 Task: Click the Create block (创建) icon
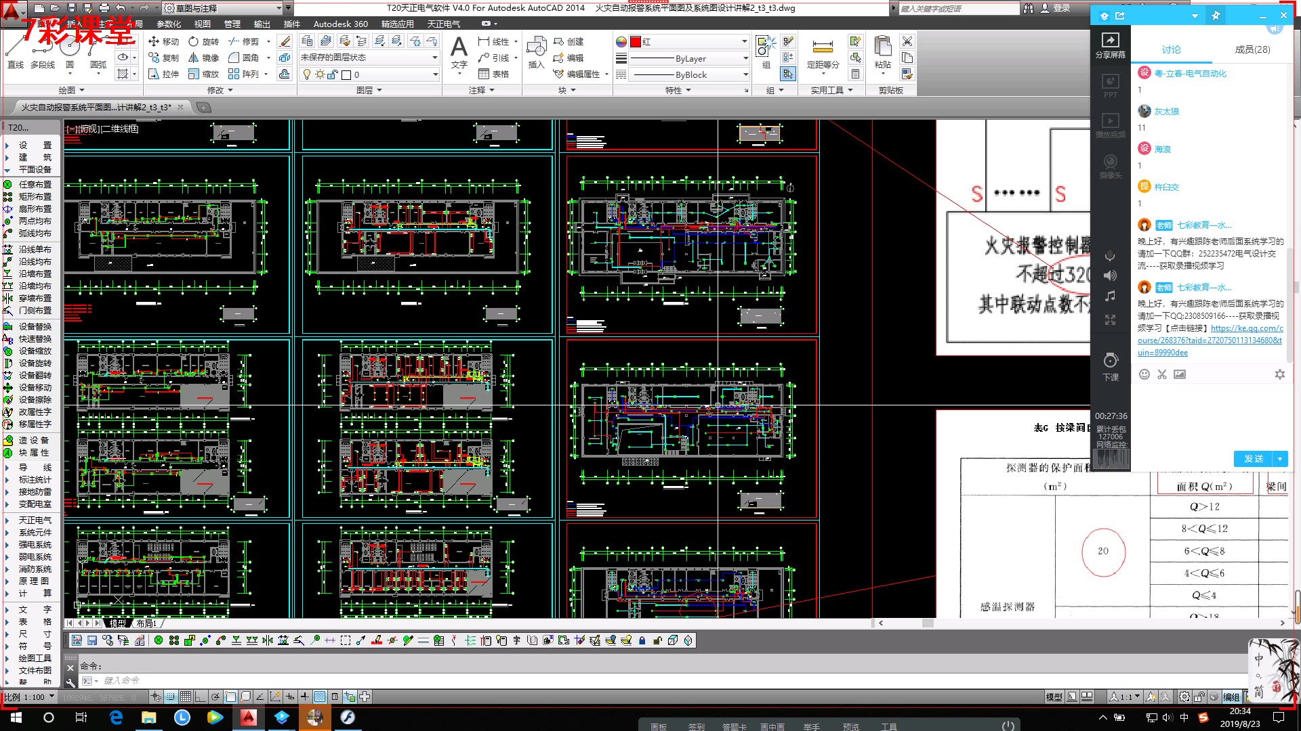coord(568,41)
